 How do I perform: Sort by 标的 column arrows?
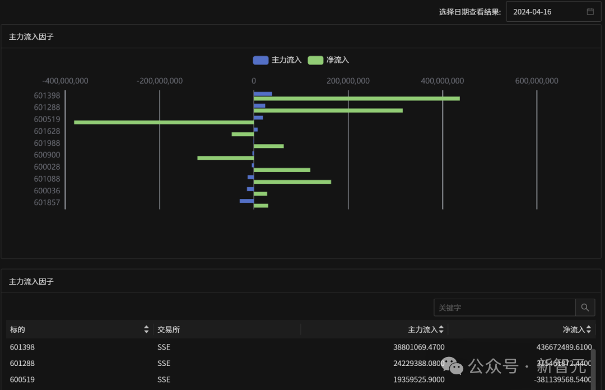146,329
